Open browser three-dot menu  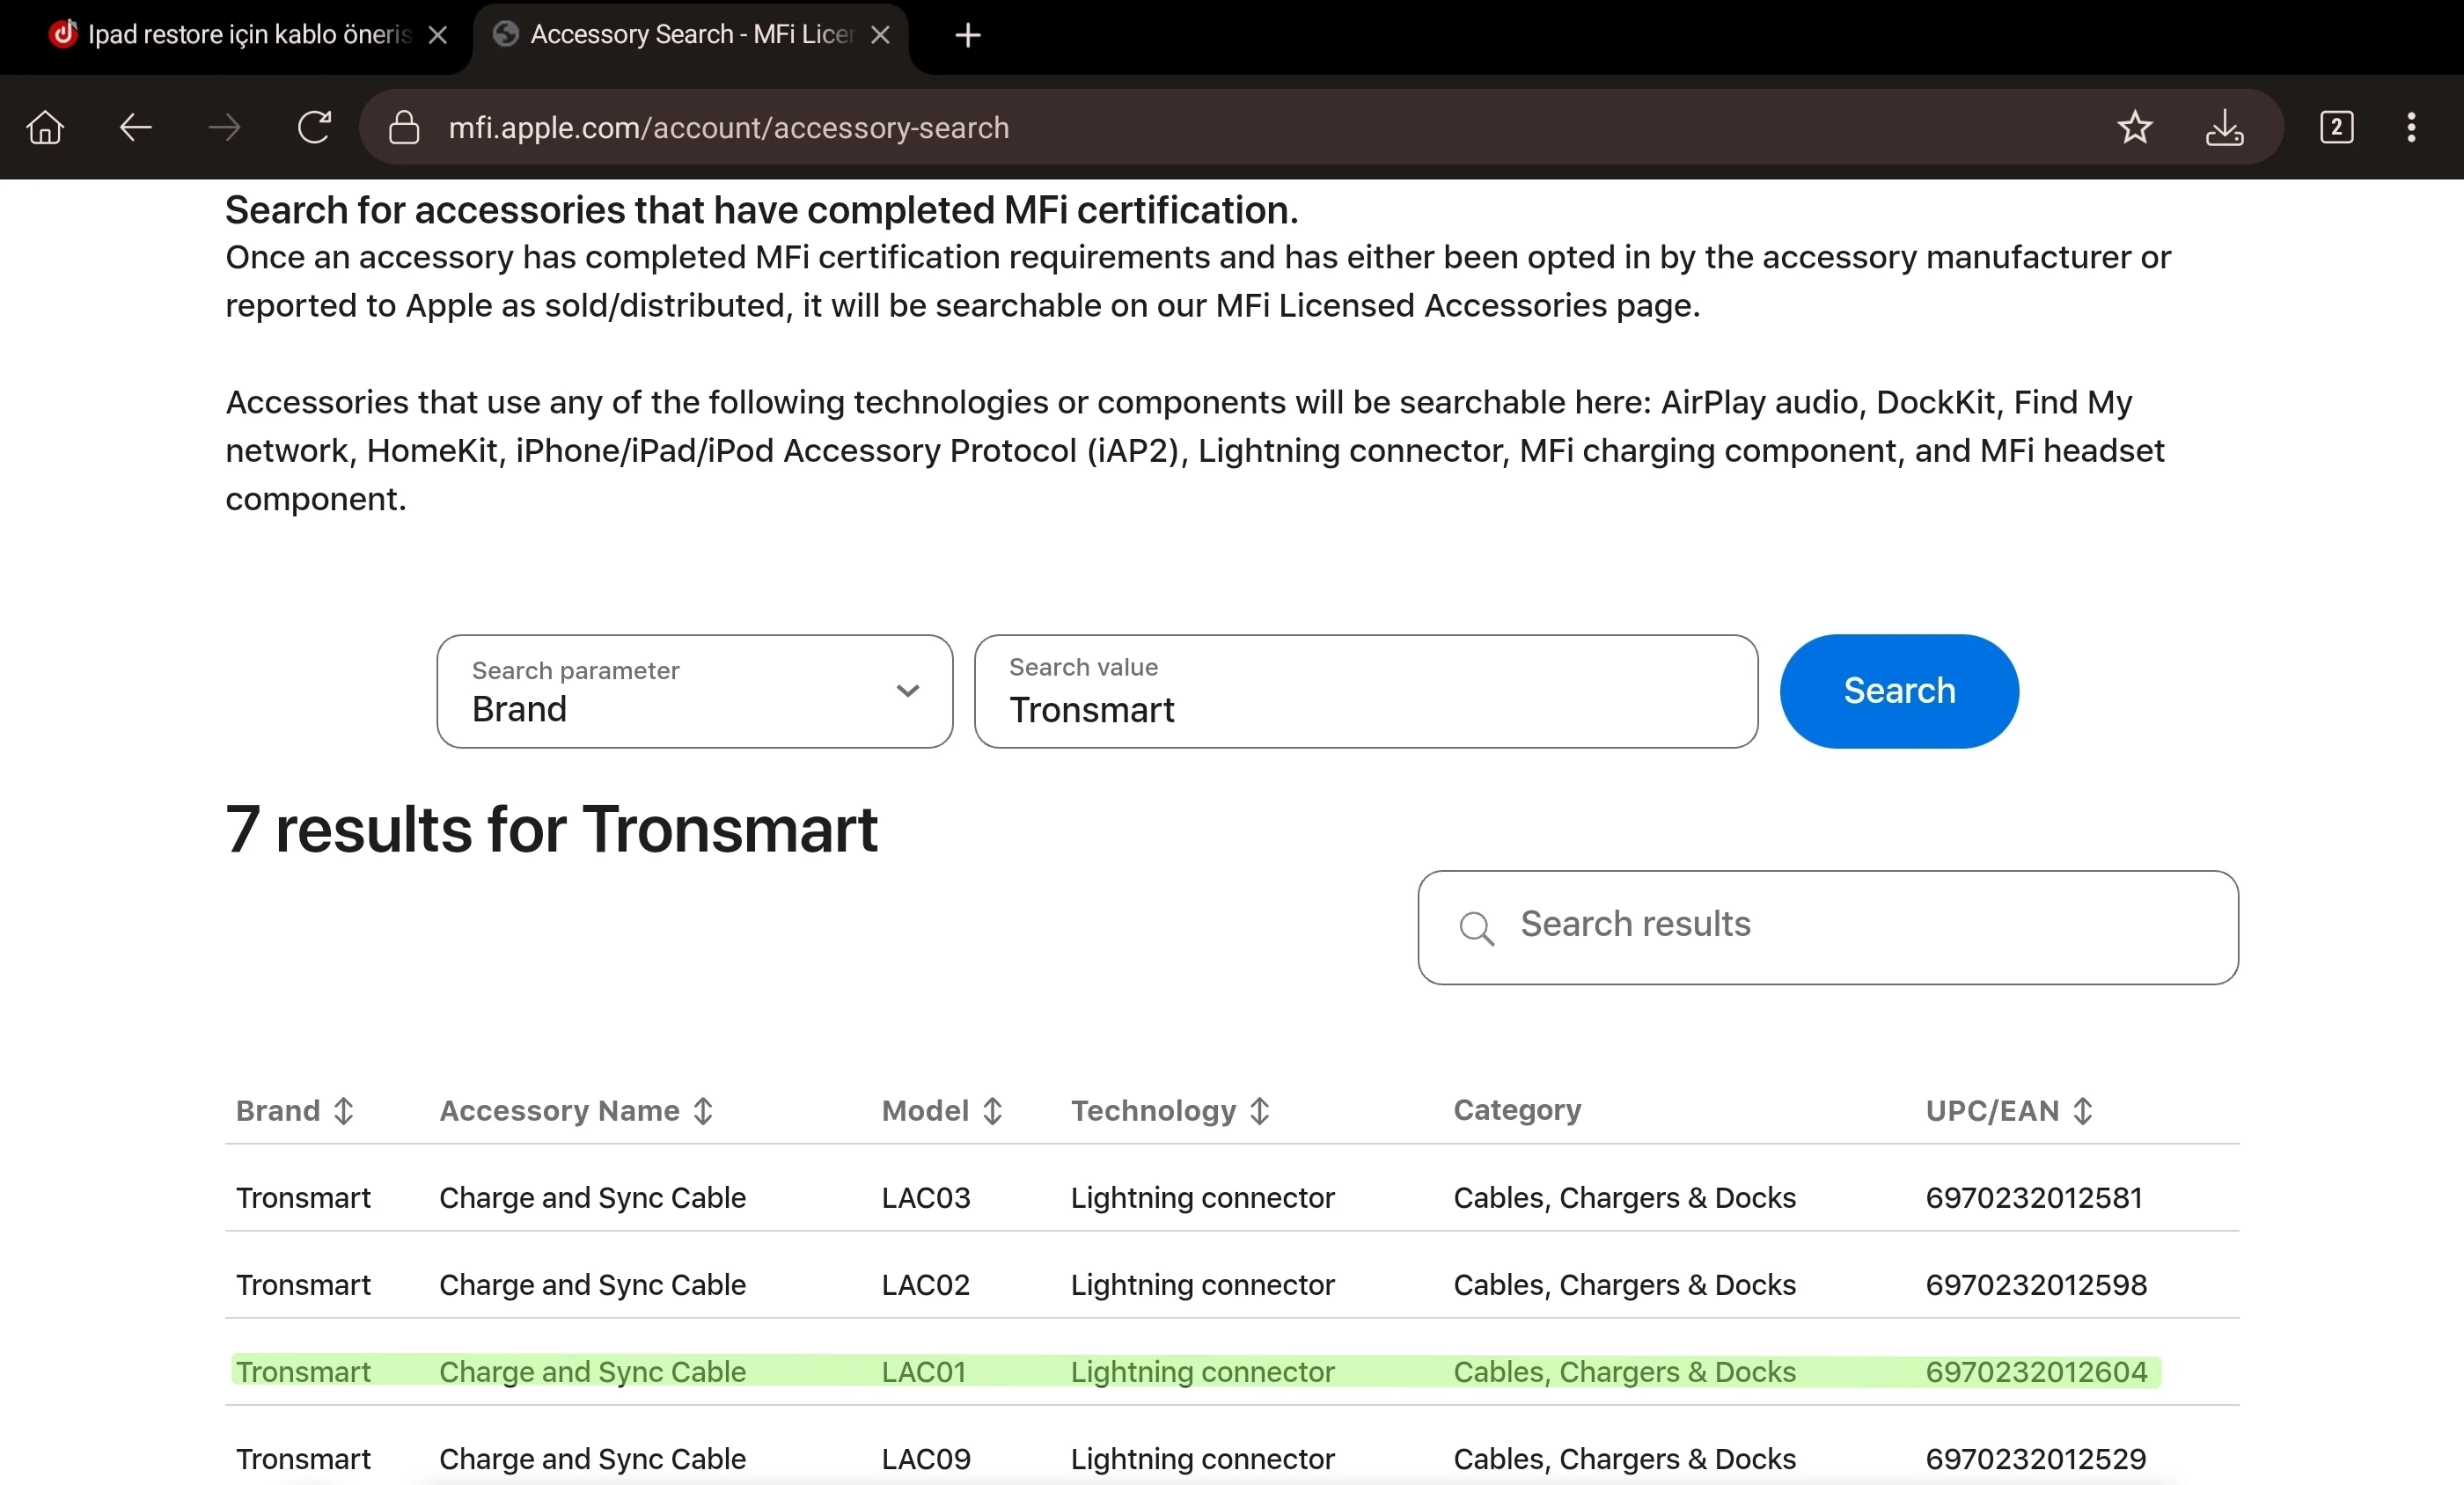click(2411, 128)
